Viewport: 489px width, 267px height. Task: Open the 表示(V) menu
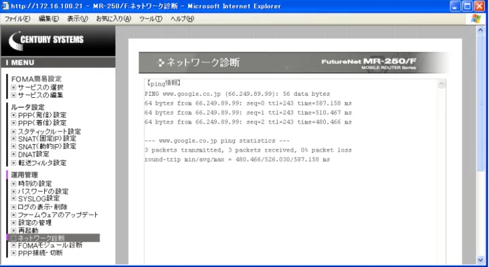tap(77, 19)
